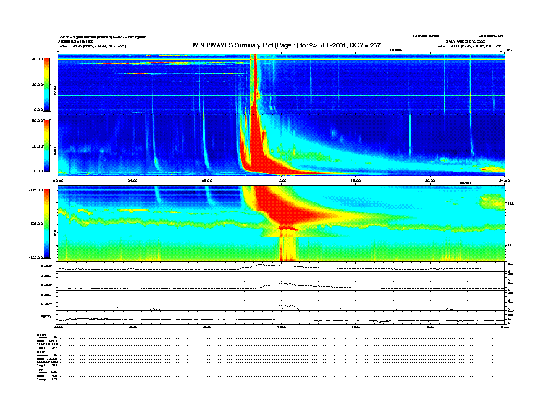Click the 12:00 time label under RAD1 spectrogram
Image resolution: width=544 pixels, height=420 pixels.
click(282, 180)
